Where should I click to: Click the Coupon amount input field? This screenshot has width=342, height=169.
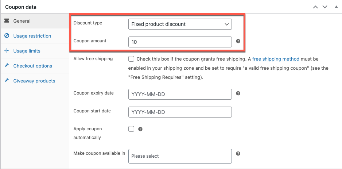tap(180, 42)
